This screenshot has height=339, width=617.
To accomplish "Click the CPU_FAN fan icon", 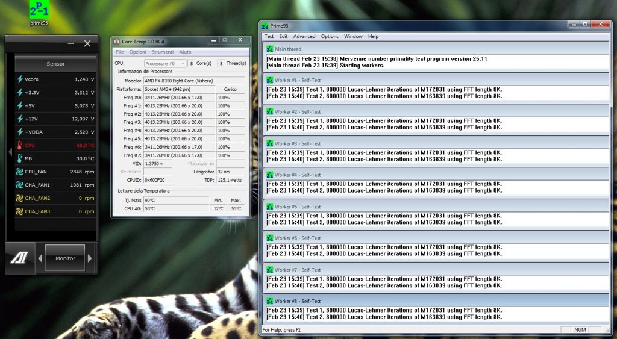I will tap(20, 172).
